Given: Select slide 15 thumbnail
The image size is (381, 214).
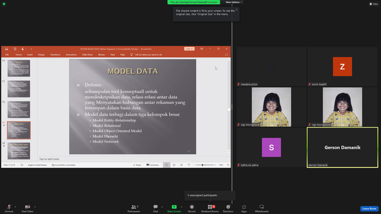Looking at the screenshot, I should click(18, 89).
